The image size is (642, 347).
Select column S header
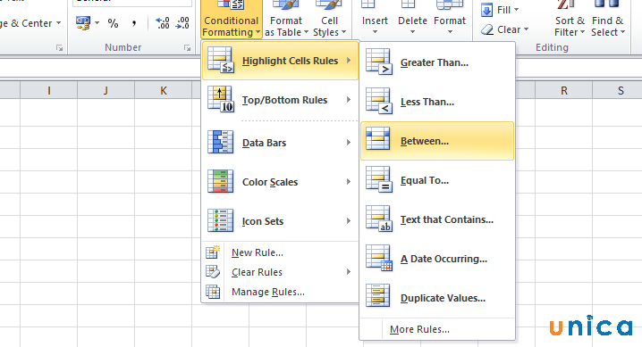(x=619, y=90)
